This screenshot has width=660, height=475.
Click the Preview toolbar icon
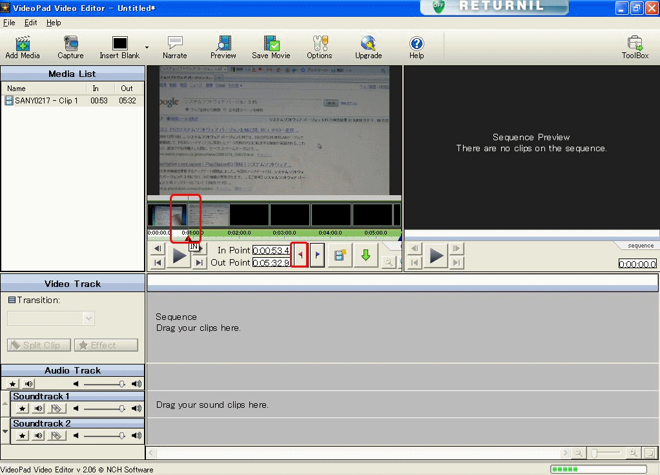tap(223, 47)
